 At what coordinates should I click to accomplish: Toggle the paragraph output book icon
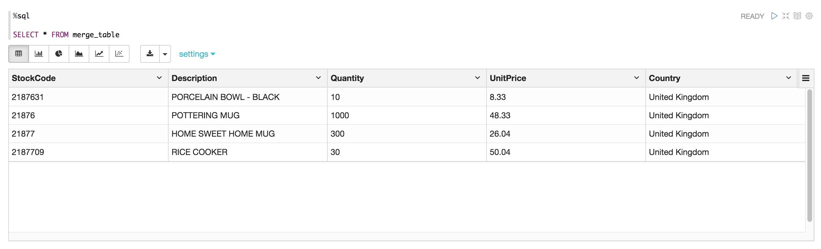797,16
